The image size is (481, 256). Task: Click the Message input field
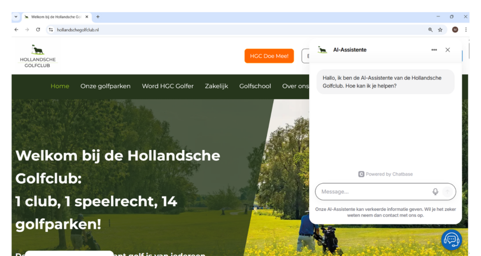(373, 192)
